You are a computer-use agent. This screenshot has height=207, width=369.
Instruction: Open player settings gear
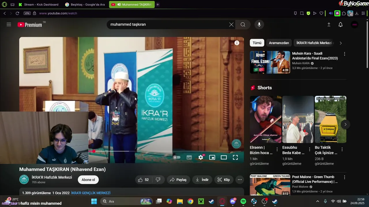click(201, 157)
